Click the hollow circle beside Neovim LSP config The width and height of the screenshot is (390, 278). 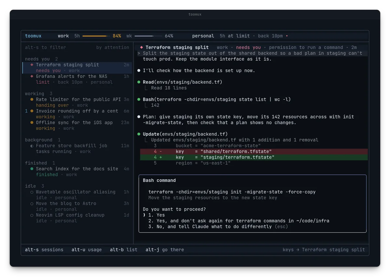[x=32, y=215]
